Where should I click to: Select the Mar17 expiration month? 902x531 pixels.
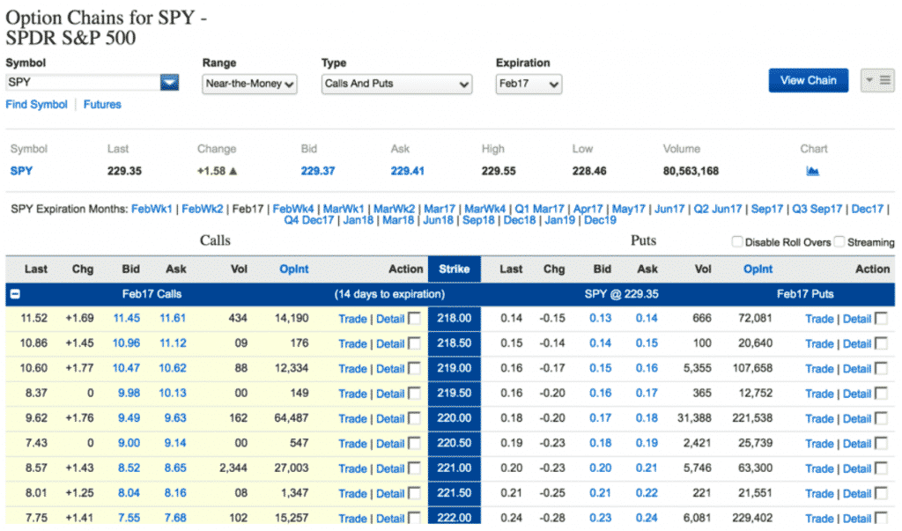(x=440, y=209)
